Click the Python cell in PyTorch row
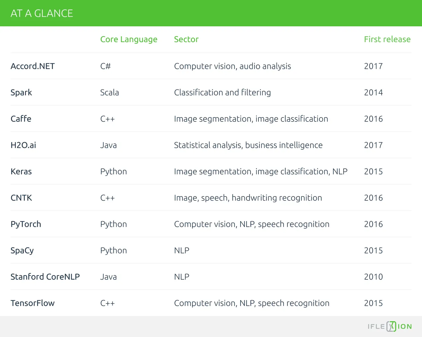422x337 pixels. (x=114, y=224)
